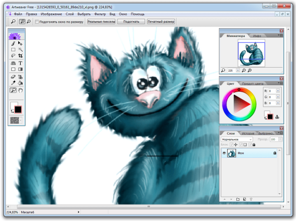Viewport: 296px width, 221px height.
Task: Switch to the История tab
Action: click(248, 133)
